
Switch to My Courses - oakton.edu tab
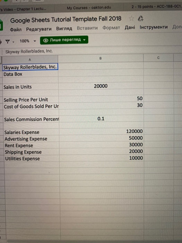coord(89,8)
